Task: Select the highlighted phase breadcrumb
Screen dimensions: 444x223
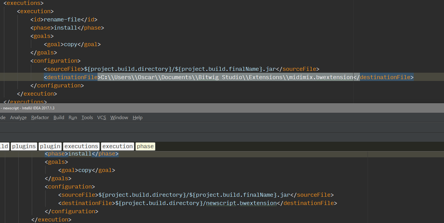Action: pos(145,146)
